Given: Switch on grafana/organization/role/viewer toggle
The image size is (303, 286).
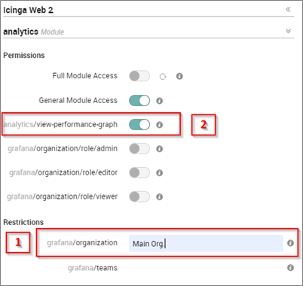Looking at the screenshot, I should click(x=139, y=196).
